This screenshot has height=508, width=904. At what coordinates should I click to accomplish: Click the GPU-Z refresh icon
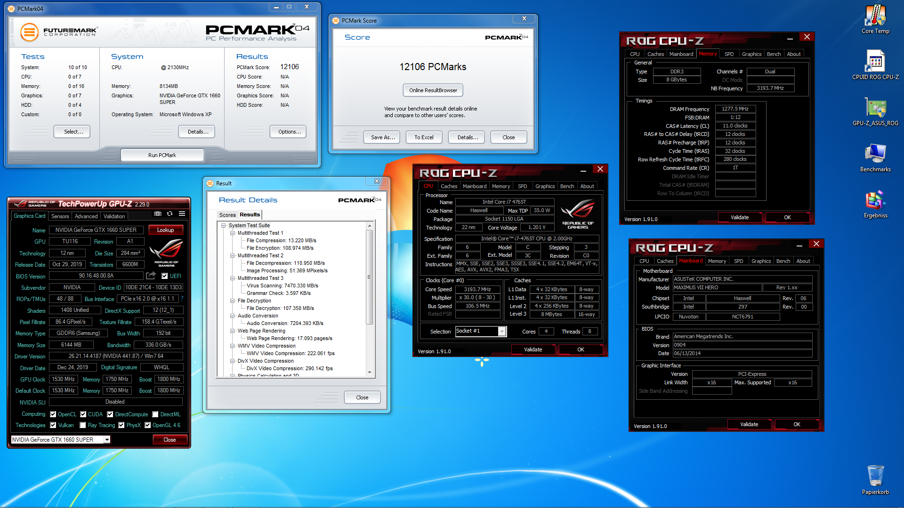[x=170, y=214]
